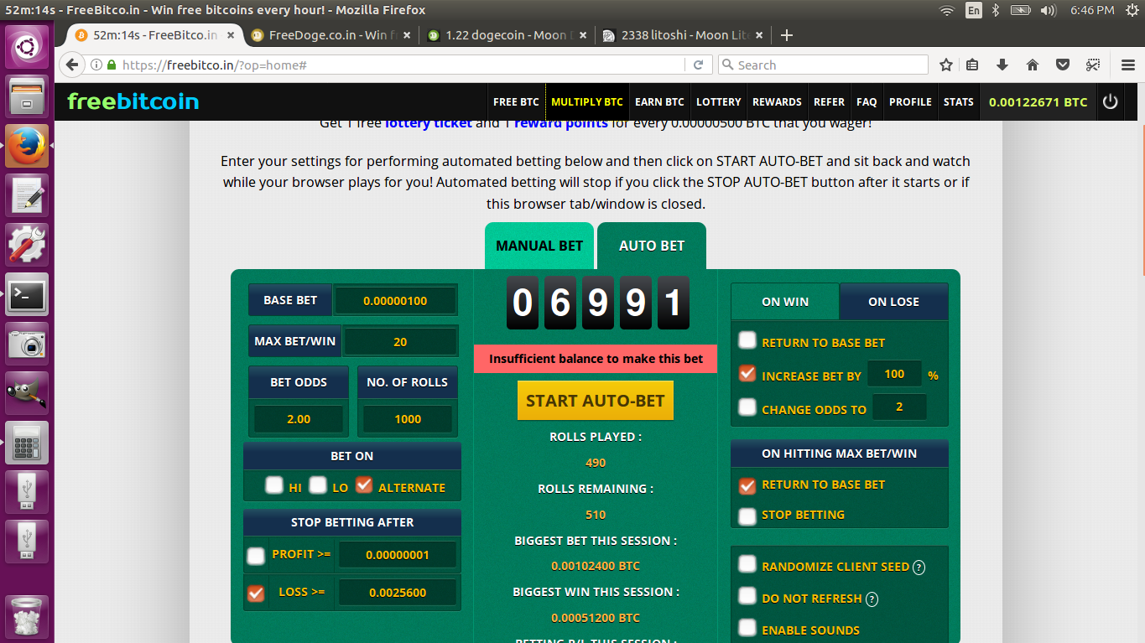Image resolution: width=1145 pixels, height=643 pixels.
Task: Click the START AUTO-BET button
Action: pyautogui.click(x=596, y=401)
